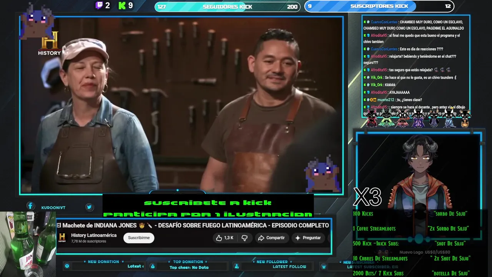The height and width of the screenshot is (277, 492).
Task: Click the Kick viewer count icon
Action: [122, 5]
